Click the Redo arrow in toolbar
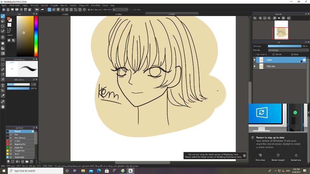 coord(42,9)
